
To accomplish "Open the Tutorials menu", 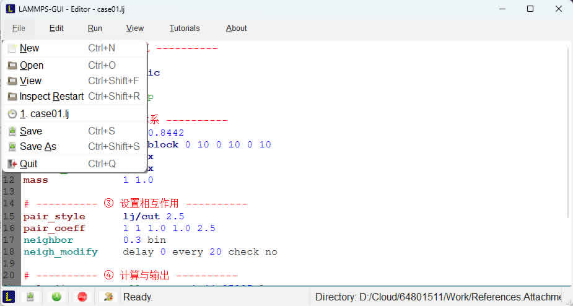I will [185, 28].
